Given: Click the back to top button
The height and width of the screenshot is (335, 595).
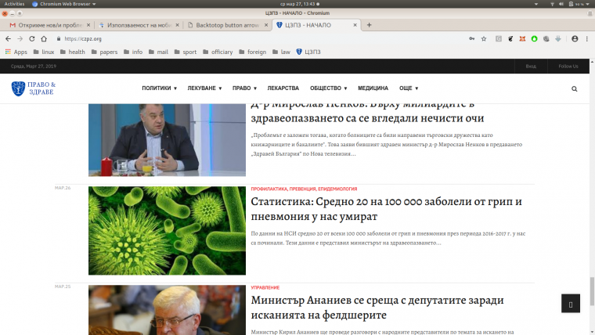Looking at the screenshot, I should 571,303.
